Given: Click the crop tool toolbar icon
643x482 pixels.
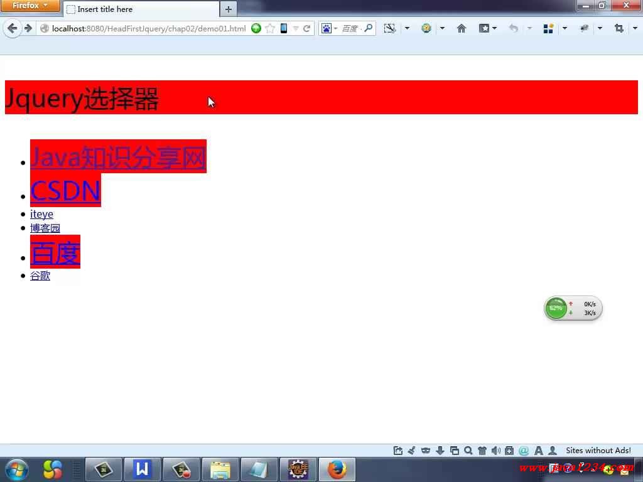Looking at the screenshot, I should [x=619, y=28].
